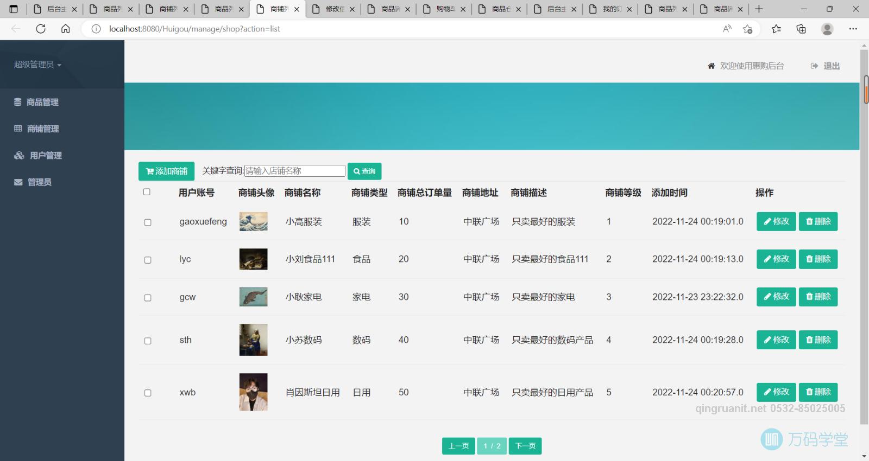Check the xwb row checkbox
This screenshot has width=869, height=461.
pos(148,393)
